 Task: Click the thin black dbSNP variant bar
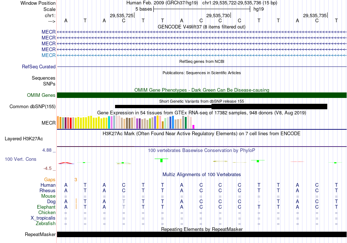(x=163, y=106)
